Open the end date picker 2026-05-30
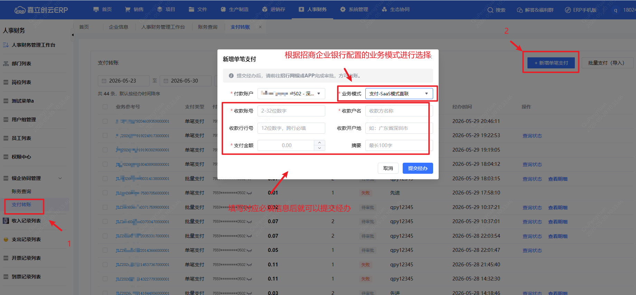636x295 pixels. (186, 81)
